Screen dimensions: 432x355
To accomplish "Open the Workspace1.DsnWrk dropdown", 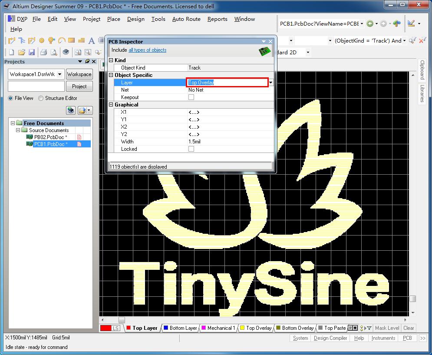I will tap(59, 74).
